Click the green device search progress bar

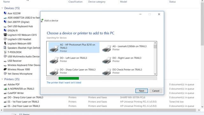point(69,78)
